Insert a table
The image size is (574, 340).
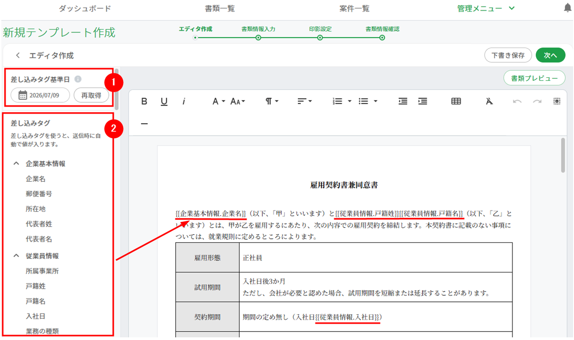click(456, 101)
